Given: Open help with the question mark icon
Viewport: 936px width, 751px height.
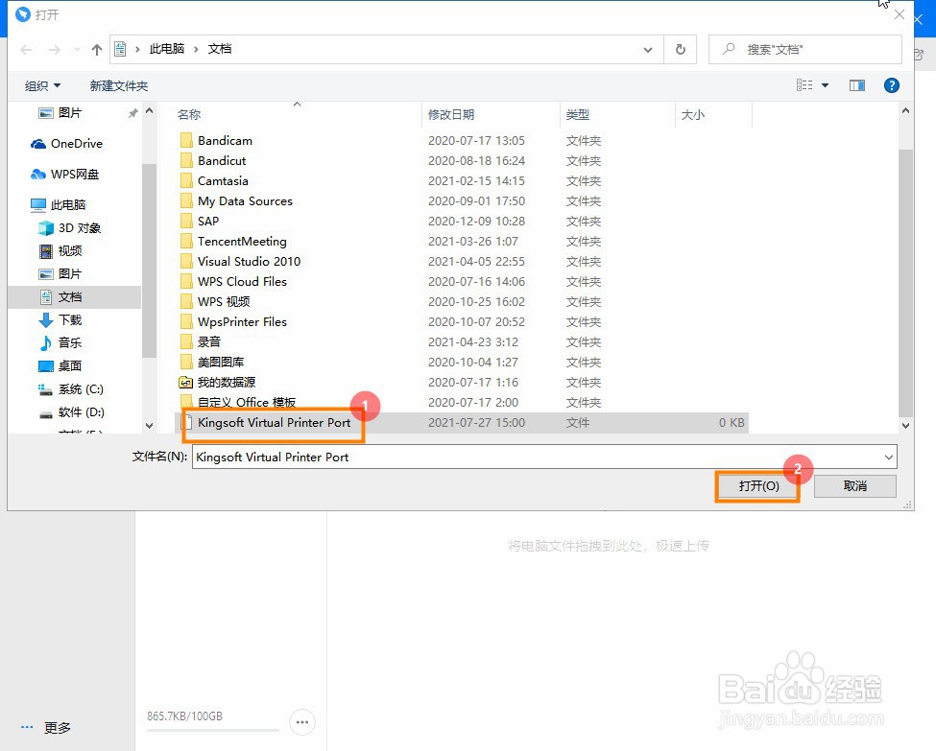Looking at the screenshot, I should (891, 85).
